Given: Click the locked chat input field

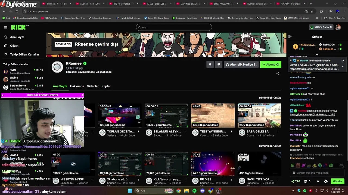Looking at the screenshot, I should (x=317, y=173).
